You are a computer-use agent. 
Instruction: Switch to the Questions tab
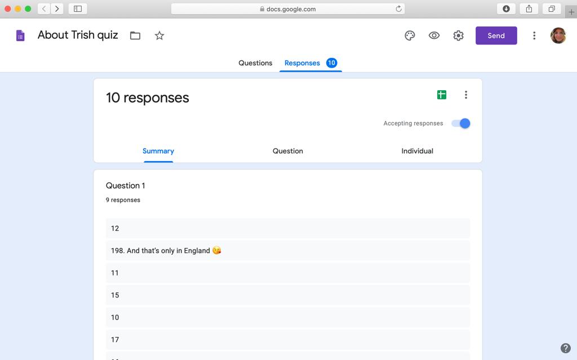(255, 63)
